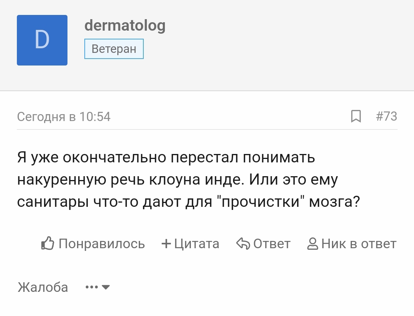Click the "Сегодня в 10:54" timestamp

pyautogui.click(x=64, y=117)
